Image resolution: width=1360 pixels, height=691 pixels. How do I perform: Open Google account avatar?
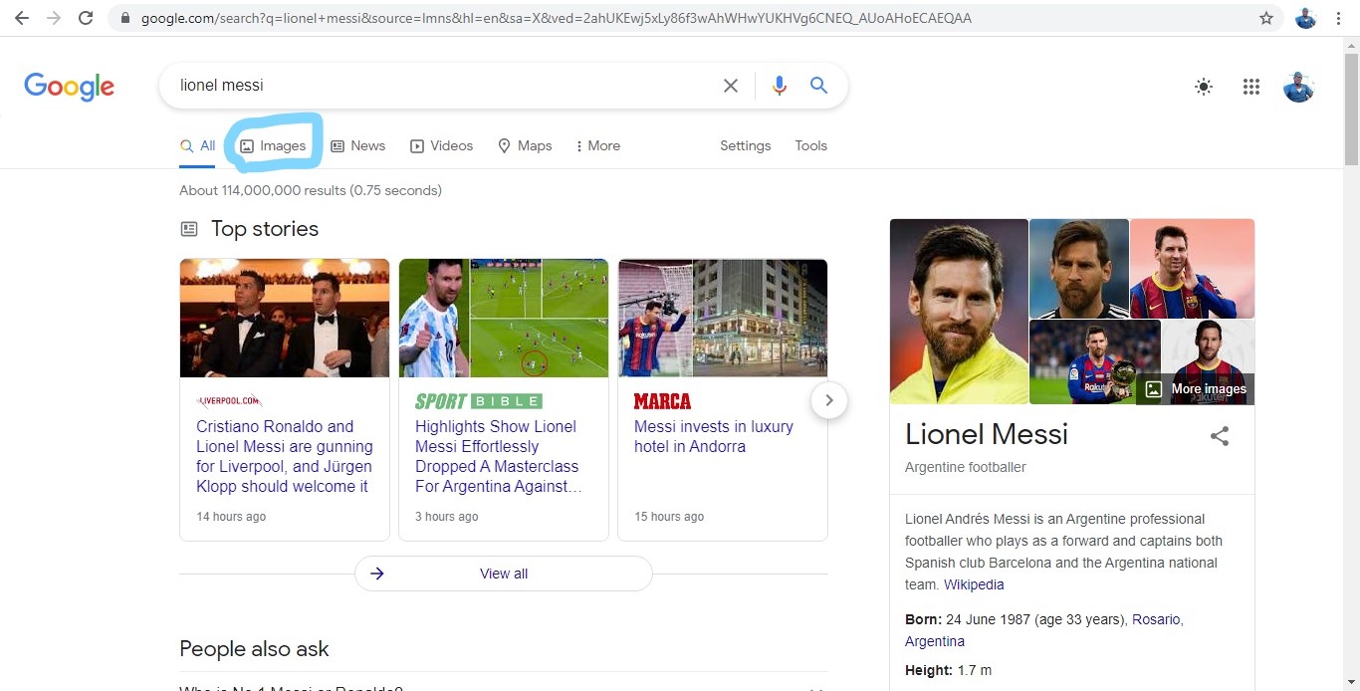point(1298,87)
